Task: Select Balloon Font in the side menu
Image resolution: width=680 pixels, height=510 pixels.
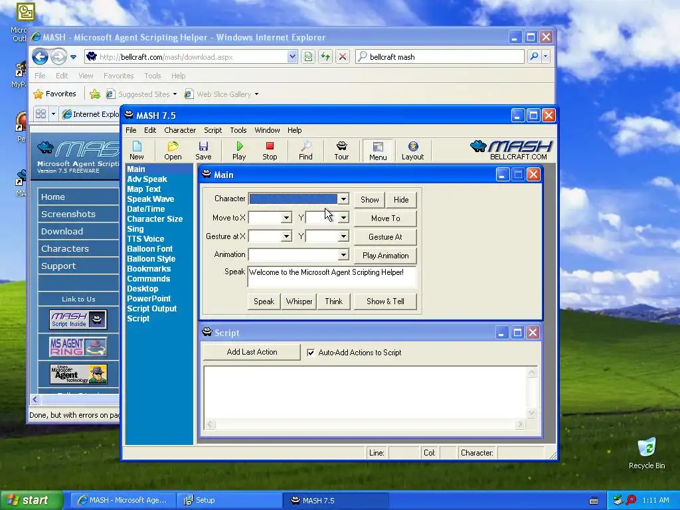Action: point(150,249)
